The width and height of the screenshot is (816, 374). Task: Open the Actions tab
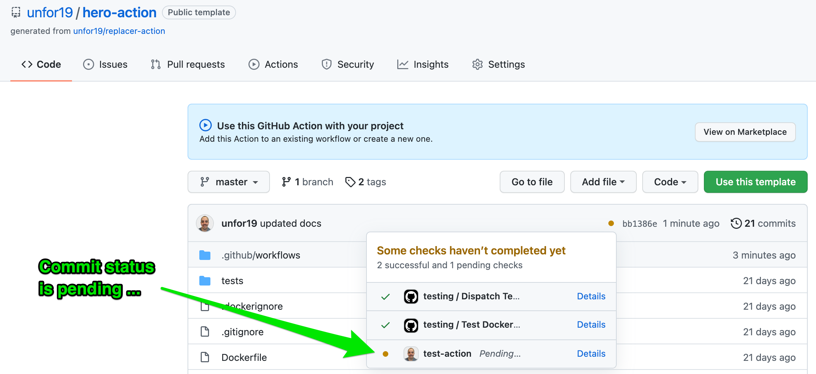pyautogui.click(x=273, y=64)
